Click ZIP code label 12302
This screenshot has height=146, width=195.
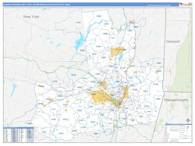(97, 74)
